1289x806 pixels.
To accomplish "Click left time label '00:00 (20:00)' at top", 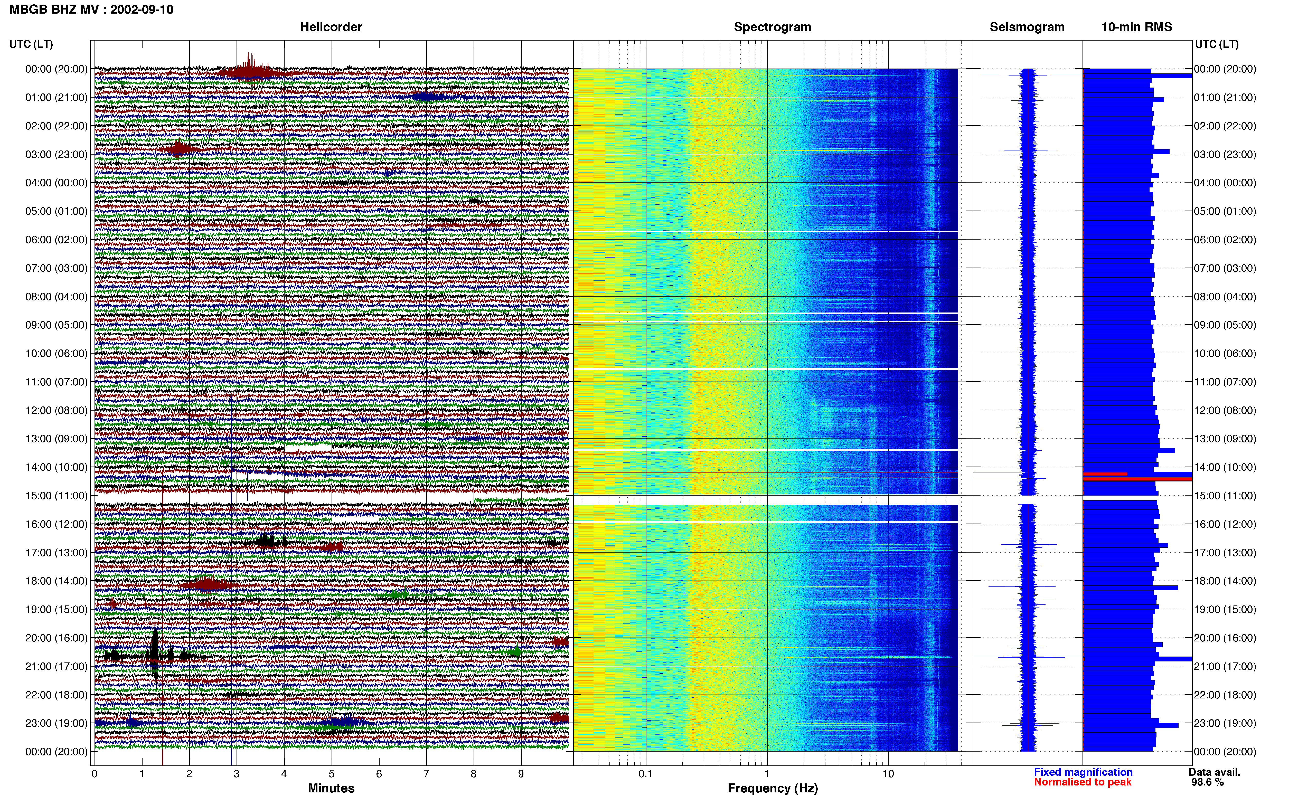I will [57, 69].
